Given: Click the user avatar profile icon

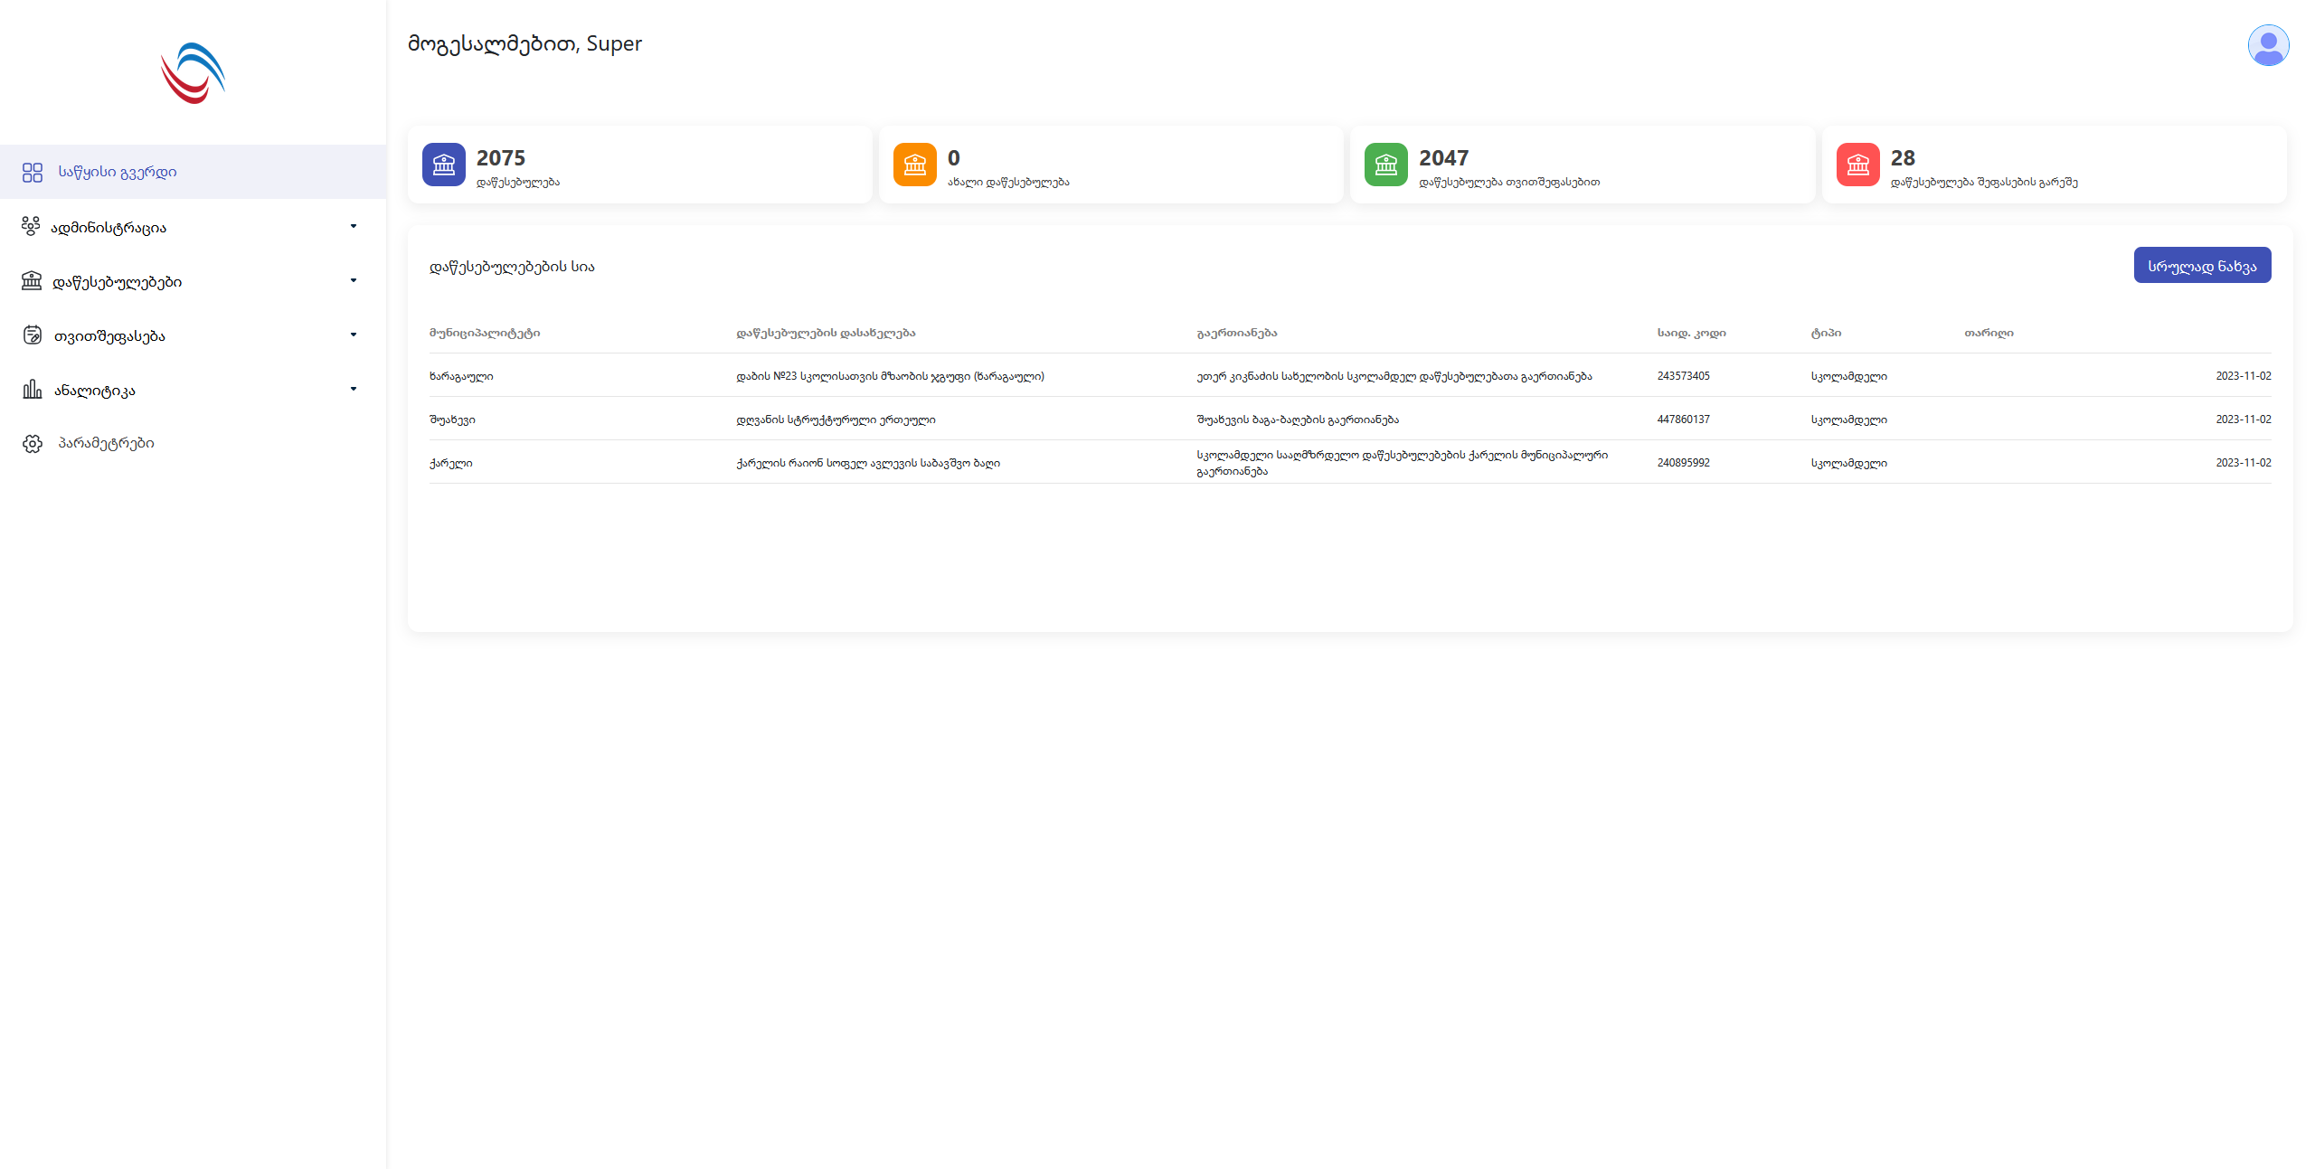Looking at the screenshot, I should tap(2267, 45).
